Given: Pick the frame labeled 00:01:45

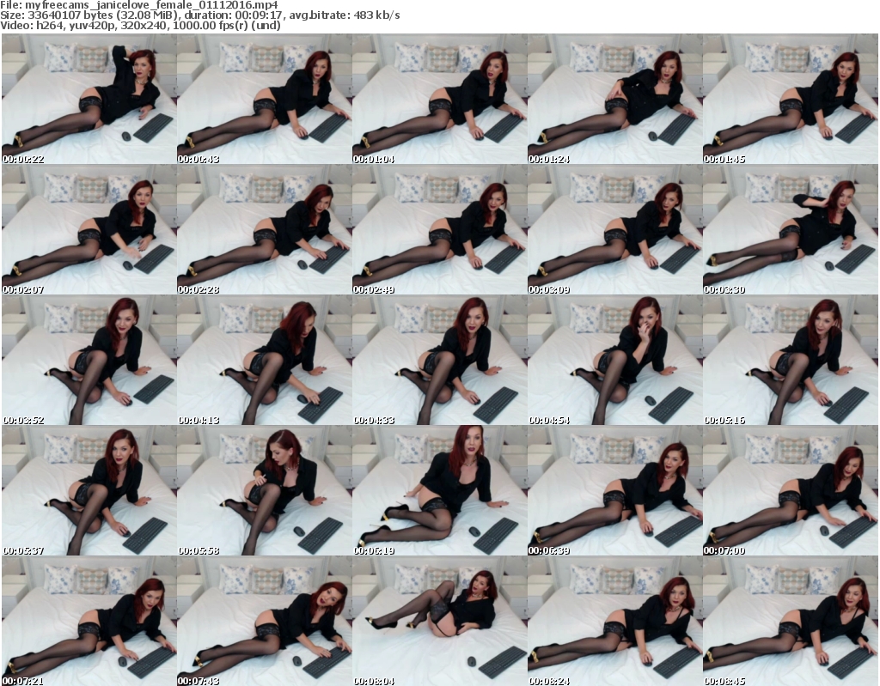Looking at the screenshot, I should (790, 100).
